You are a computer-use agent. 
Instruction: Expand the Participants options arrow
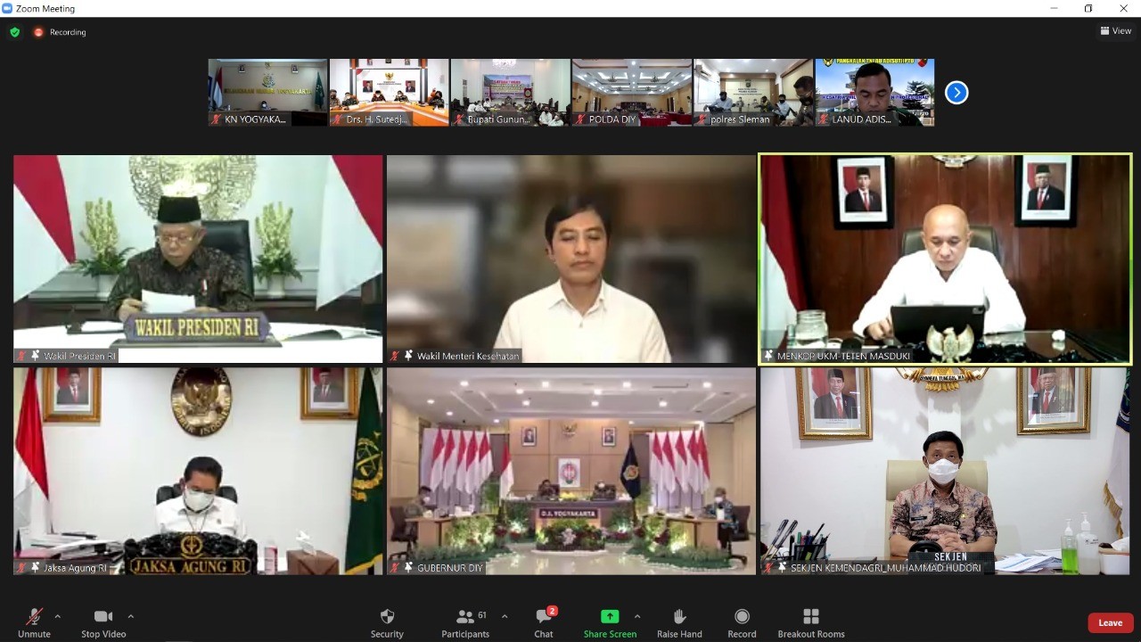505,616
